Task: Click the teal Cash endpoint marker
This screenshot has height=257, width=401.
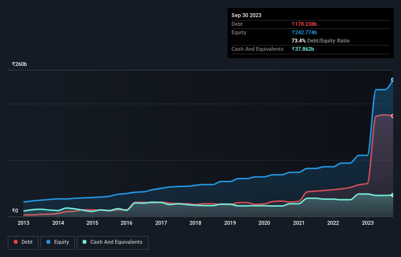Action: tap(393, 195)
